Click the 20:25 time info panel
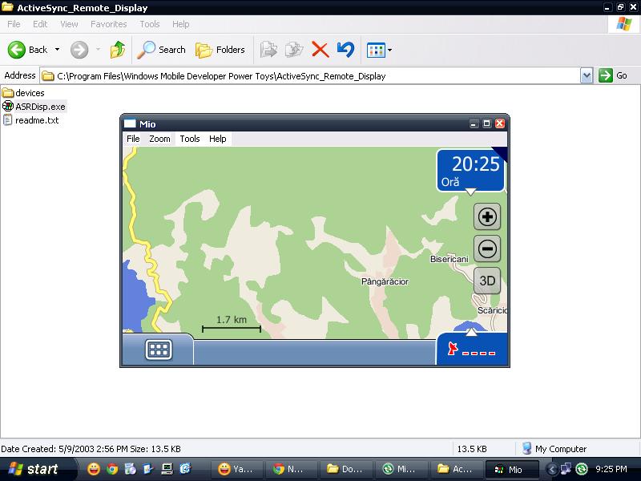This screenshot has height=481, width=641. click(x=471, y=170)
